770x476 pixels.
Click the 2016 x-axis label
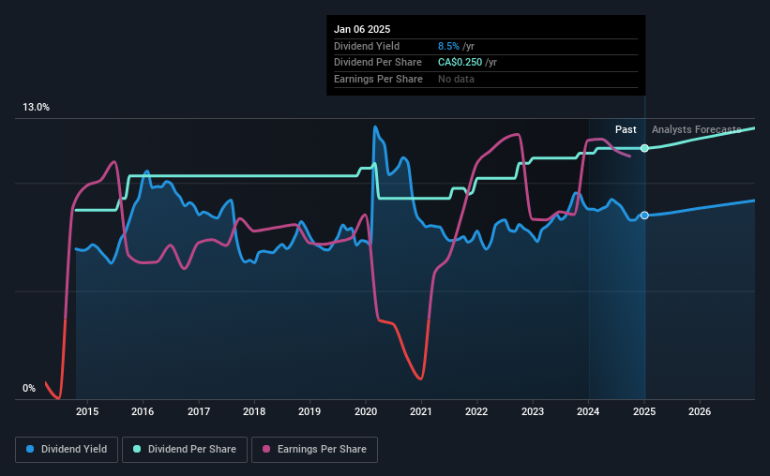click(143, 411)
